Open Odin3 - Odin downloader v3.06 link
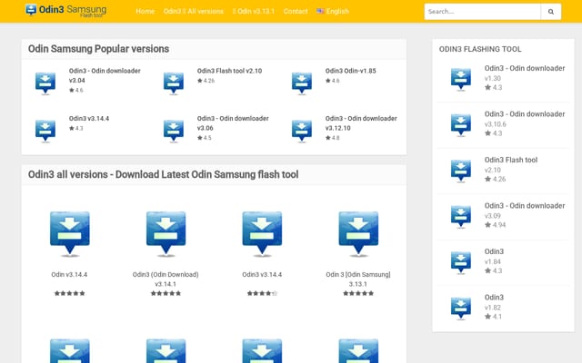This screenshot has height=363, width=582. click(x=233, y=123)
